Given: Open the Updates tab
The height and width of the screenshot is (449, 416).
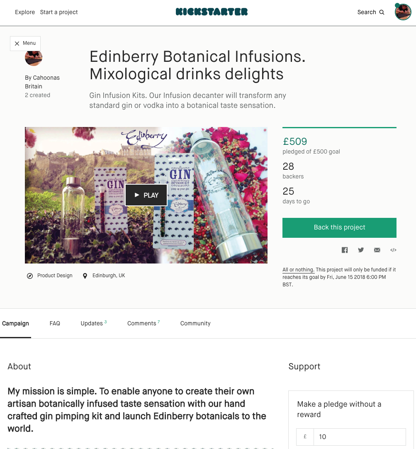Looking at the screenshot, I should point(92,323).
